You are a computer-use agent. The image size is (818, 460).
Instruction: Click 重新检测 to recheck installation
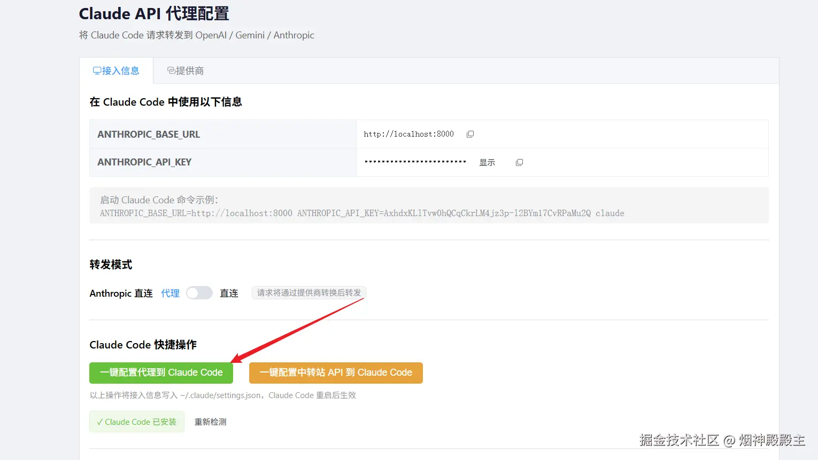point(210,422)
